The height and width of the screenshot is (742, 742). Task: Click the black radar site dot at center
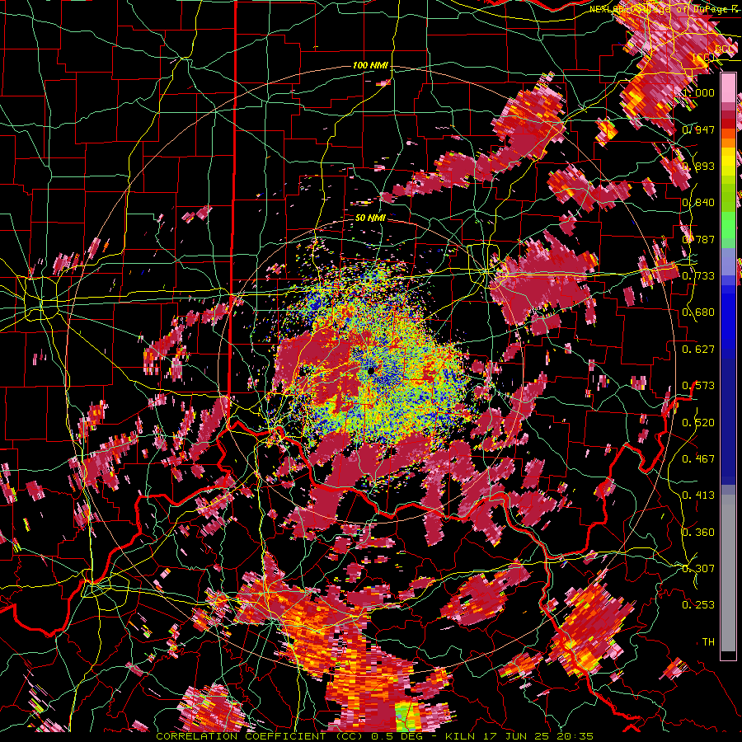[370, 370]
